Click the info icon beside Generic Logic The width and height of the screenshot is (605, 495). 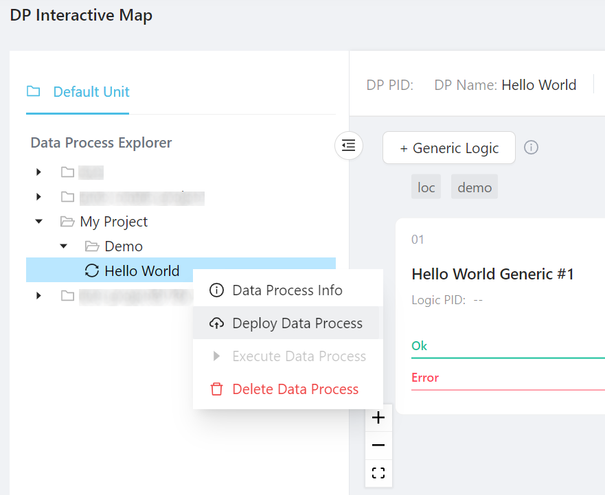[531, 148]
